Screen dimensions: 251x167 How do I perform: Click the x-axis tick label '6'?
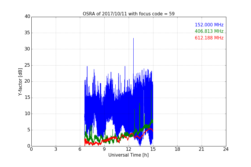point(80,149)
